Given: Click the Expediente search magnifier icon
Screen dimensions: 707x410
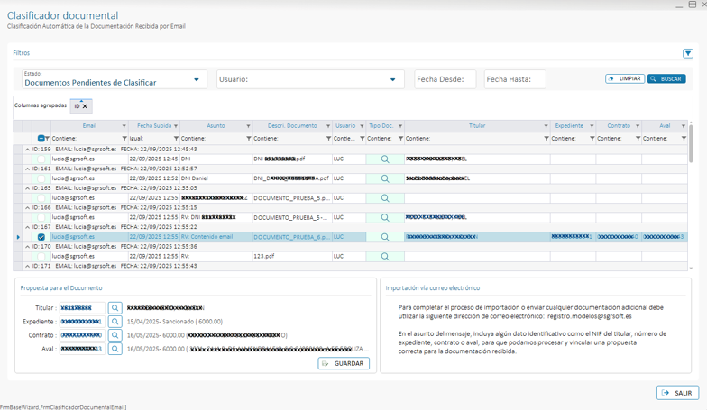Looking at the screenshot, I should (x=115, y=322).
